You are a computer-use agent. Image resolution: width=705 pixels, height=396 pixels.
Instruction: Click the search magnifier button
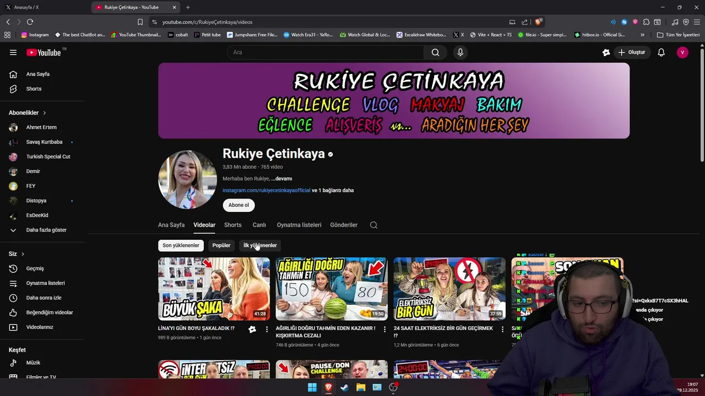(436, 52)
